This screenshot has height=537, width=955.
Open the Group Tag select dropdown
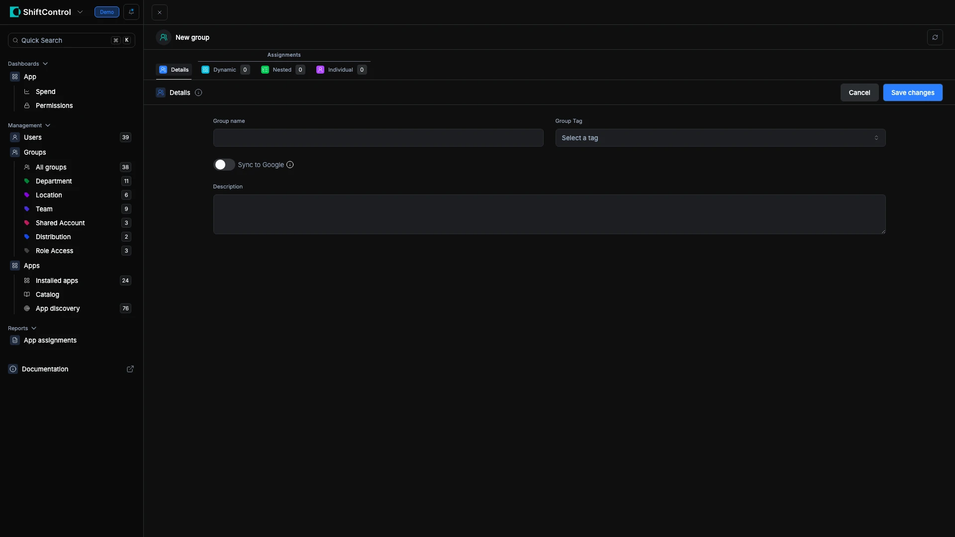[720, 138]
